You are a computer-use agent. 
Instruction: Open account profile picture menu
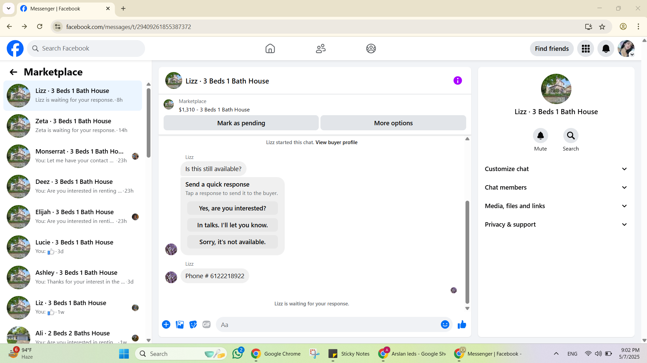coord(626,48)
